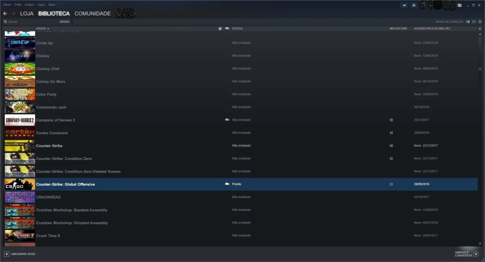Open Metascore 80 link for Company of Heroes 2
Screen dimensions: 485x262
click(x=391, y=120)
